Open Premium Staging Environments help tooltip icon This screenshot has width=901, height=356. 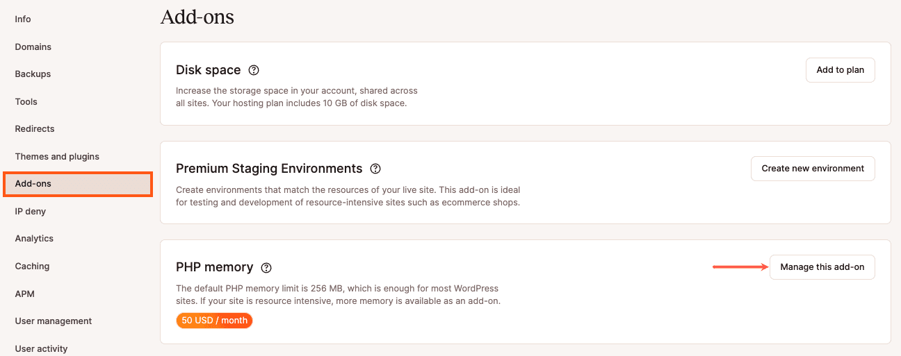click(x=375, y=169)
